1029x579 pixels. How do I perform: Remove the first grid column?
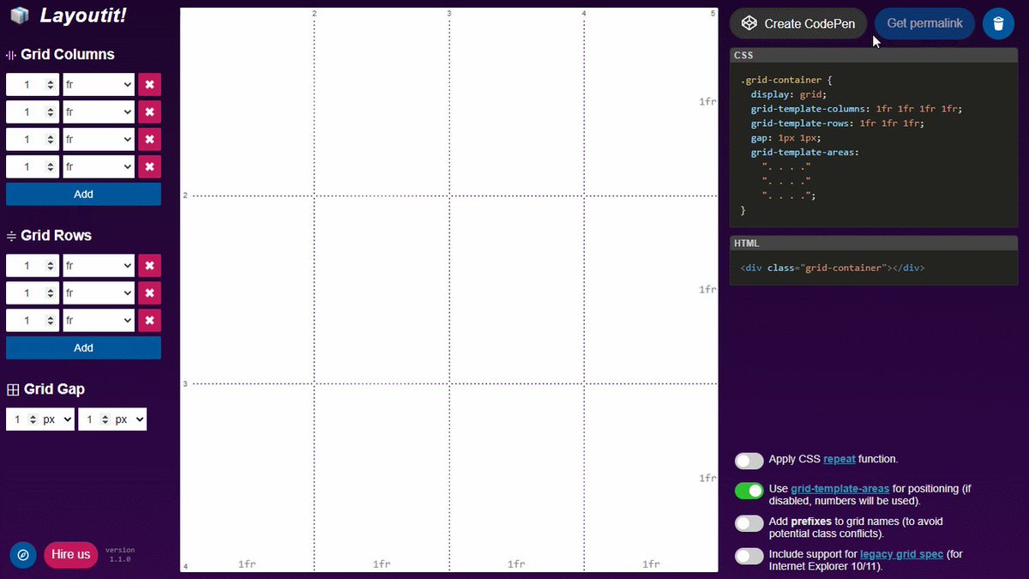click(150, 84)
